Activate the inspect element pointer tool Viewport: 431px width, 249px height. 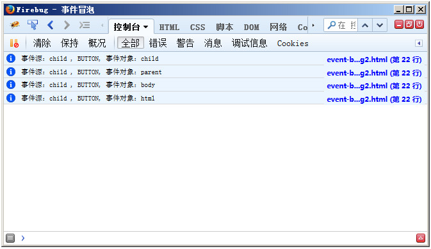33,25
